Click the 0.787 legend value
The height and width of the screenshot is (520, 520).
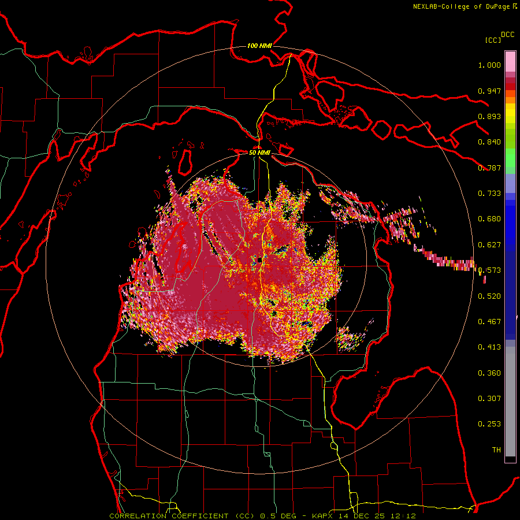(489, 168)
